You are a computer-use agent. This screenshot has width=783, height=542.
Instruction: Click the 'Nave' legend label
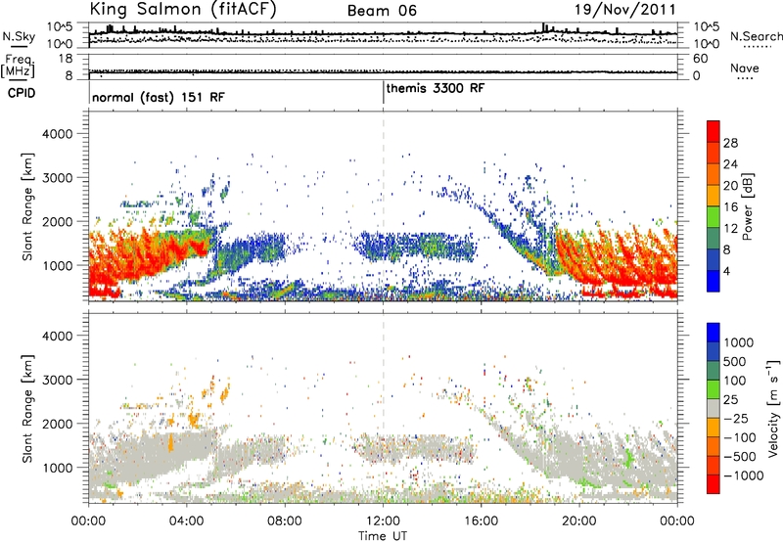point(745,68)
